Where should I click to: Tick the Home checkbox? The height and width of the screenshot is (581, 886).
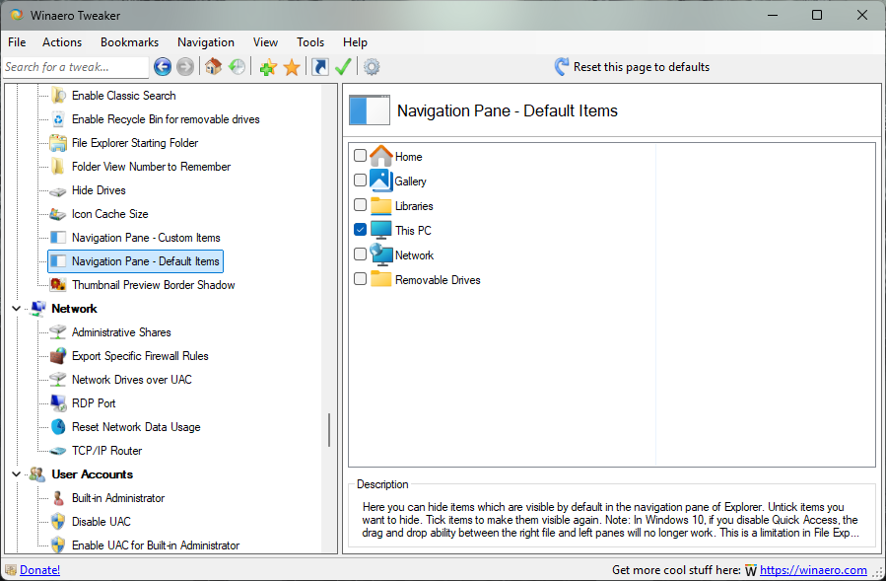coord(360,155)
